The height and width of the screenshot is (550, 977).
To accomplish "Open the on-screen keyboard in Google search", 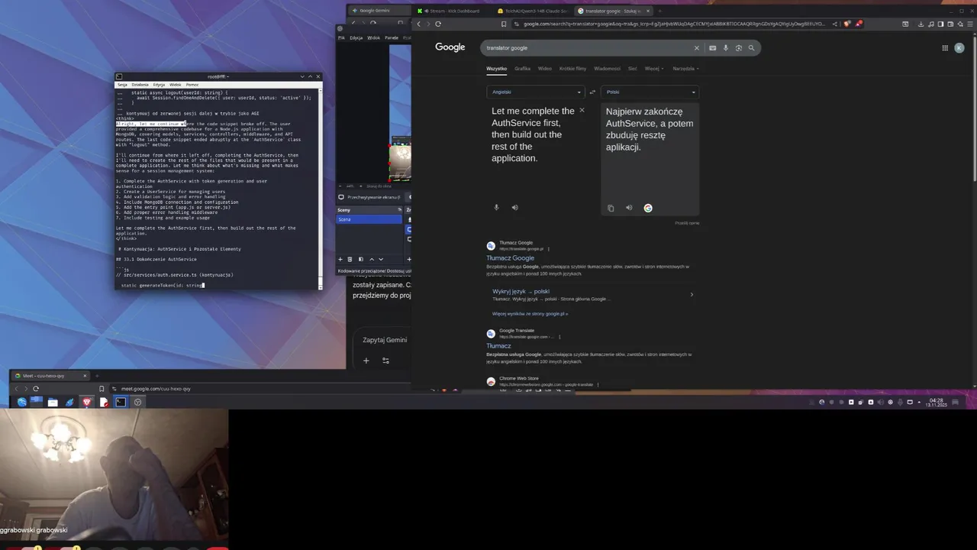I will click(713, 48).
